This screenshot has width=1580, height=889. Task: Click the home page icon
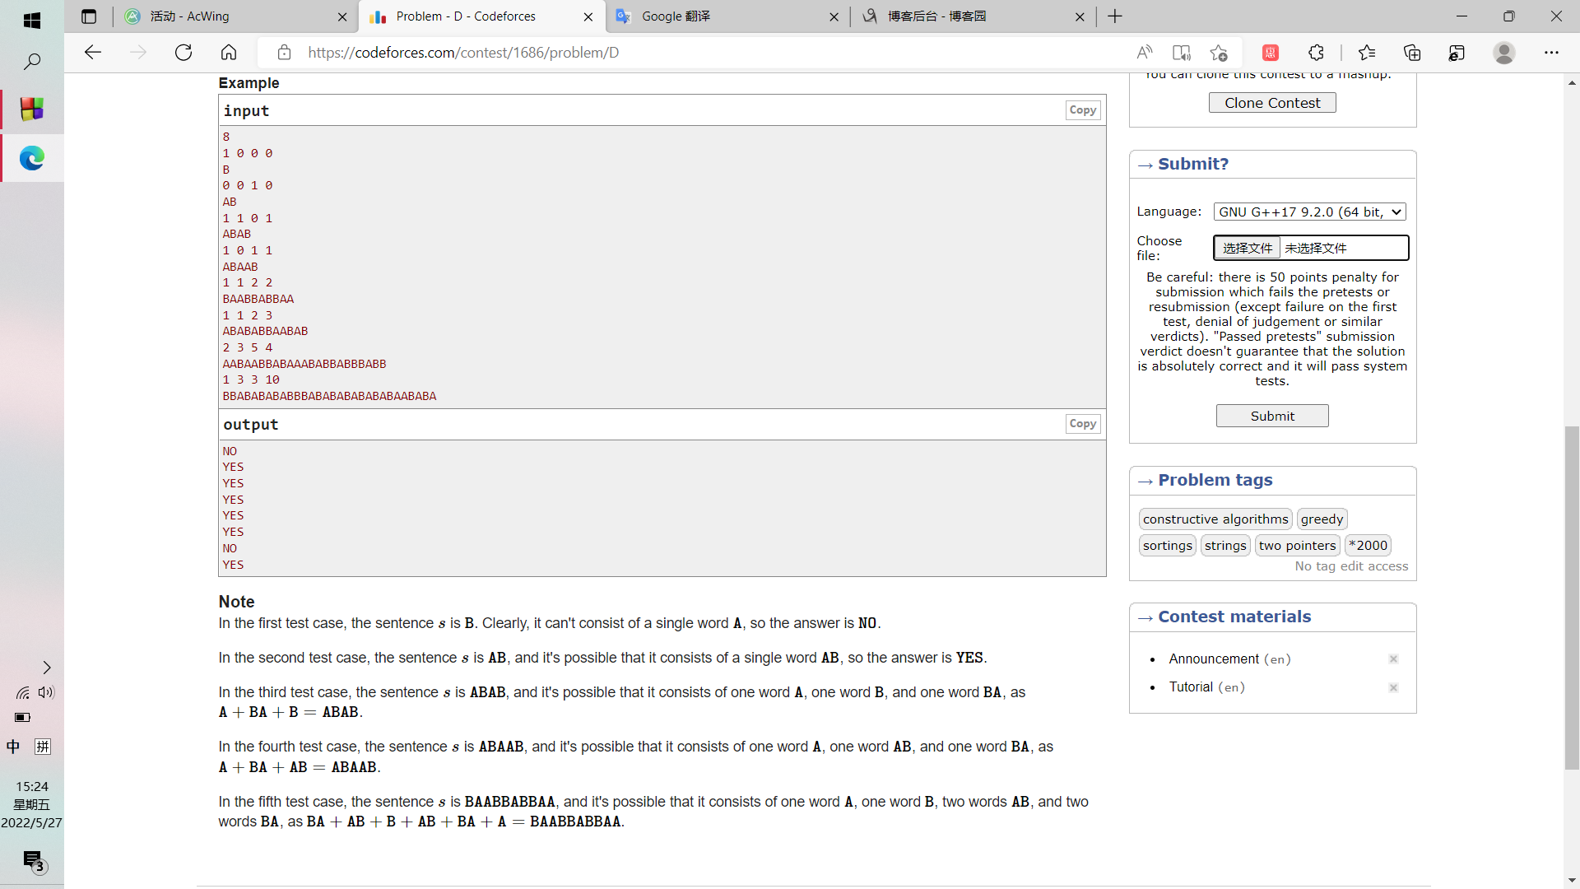(x=229, y=53)
